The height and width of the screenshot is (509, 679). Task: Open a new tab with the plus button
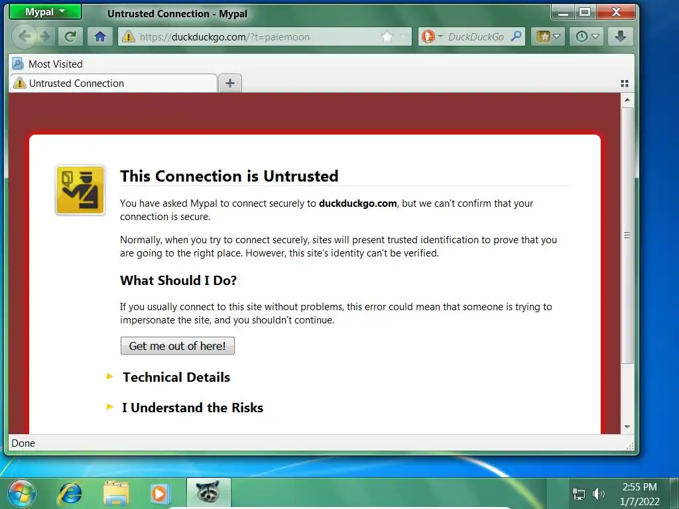(230, 83)
